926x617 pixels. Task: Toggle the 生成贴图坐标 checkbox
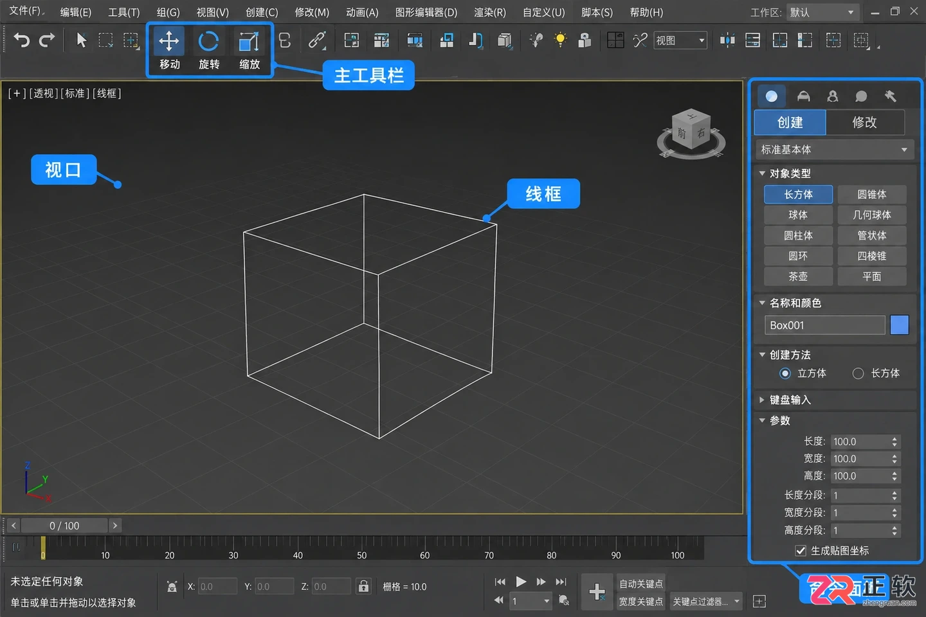[801, 550]
